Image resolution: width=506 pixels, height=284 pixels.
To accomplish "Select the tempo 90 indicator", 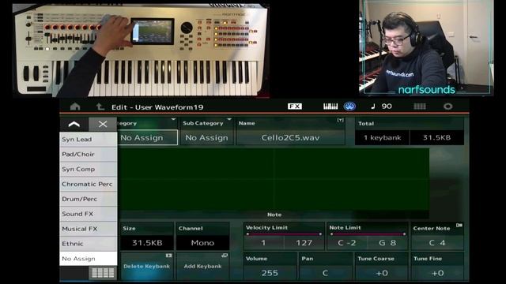I will click(x=381, y=106).
